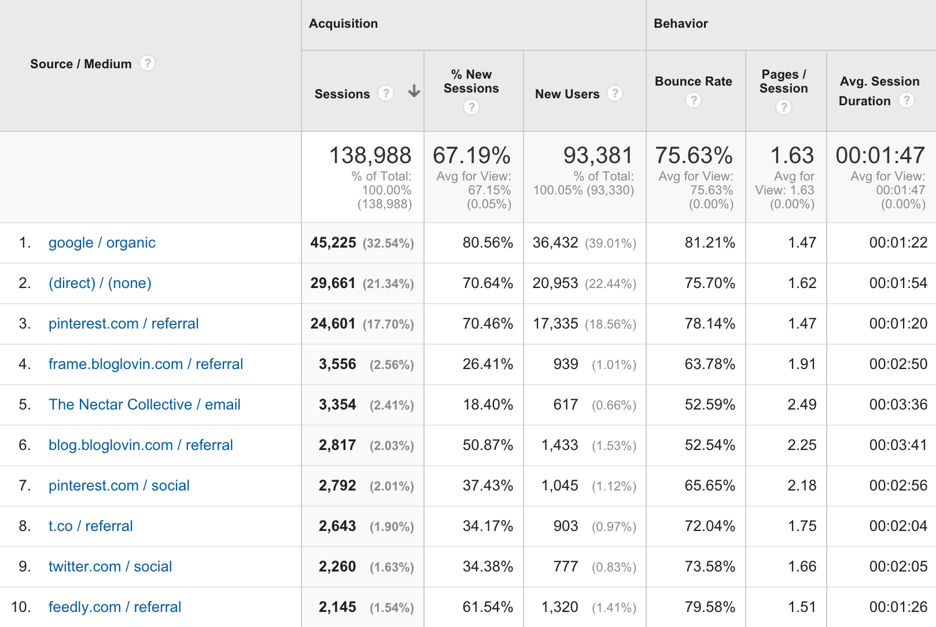Image resolution: width=936 pixels, height=627 pixels.
Task: Click bounce rate 72.04% for t.co
Action: pos(710,526)
